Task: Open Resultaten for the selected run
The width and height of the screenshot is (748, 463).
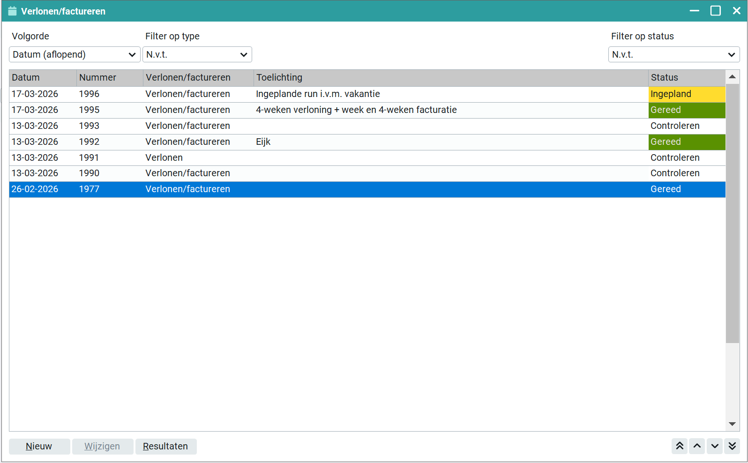Action: [x=165, y=446]
